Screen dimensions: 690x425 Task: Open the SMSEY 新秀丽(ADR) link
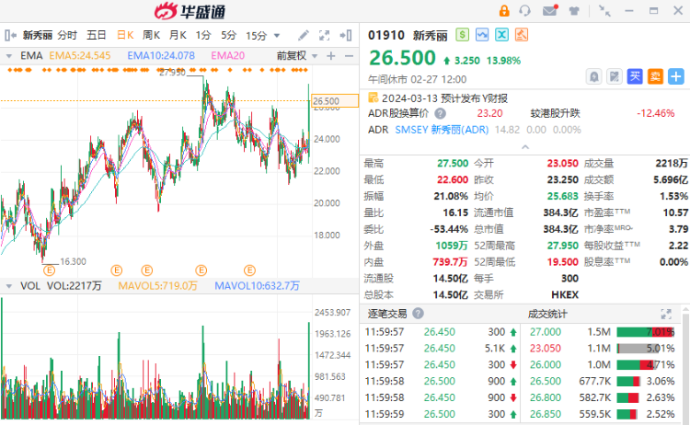tap(442, 130)
